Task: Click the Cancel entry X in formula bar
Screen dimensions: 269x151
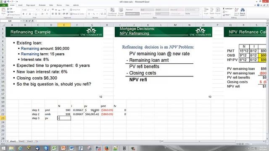Action: 26,21
